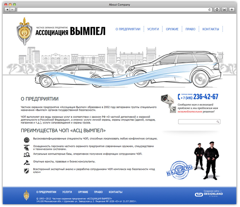Viewport: 240px width, 207px height.
Task: Click the «Преимущества ЧОП «АСЦ Вымпел»» heading
Action: (x=63, y=131)
